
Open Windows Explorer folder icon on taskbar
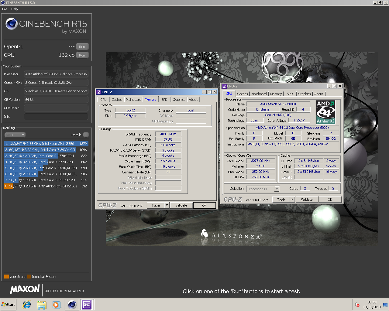(x=42, y=305)
